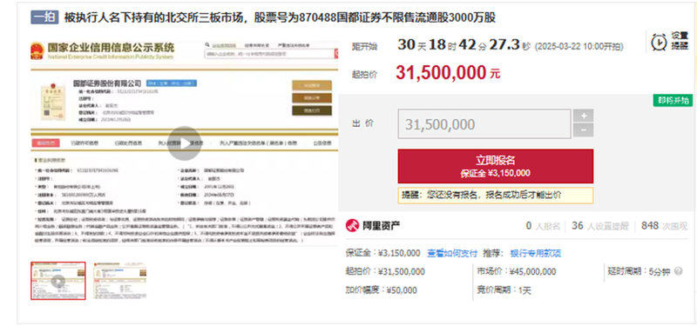Click the 立即报名 registration button

coord(496,166)
